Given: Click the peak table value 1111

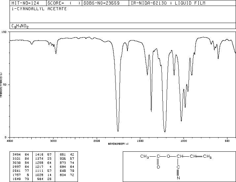Looking at the screenshot, I should click(x=39, y=171).
